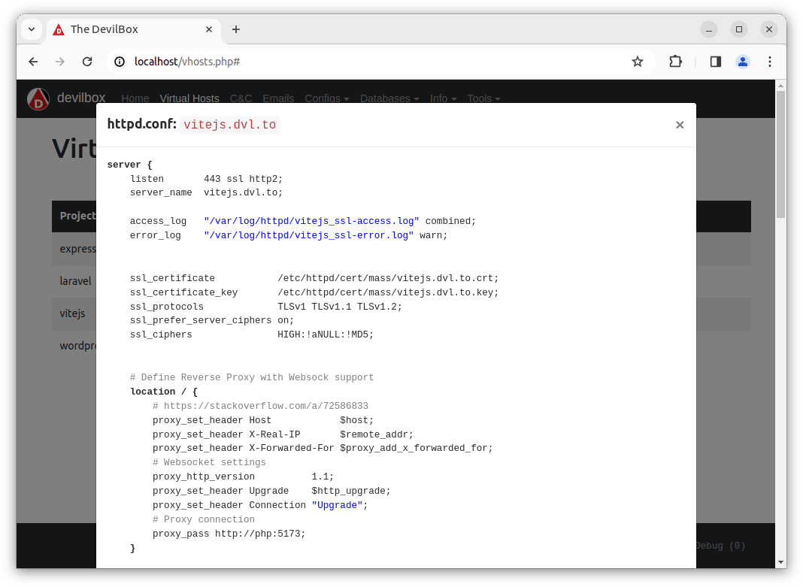Toggle the browser side panel icon
This screenshot has height=587, width=803.
coord(715,62)
